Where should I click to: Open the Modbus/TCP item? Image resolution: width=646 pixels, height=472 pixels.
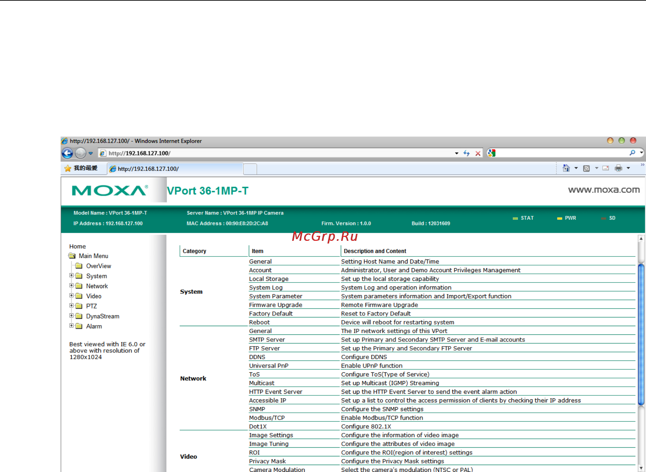coord(267,418)
